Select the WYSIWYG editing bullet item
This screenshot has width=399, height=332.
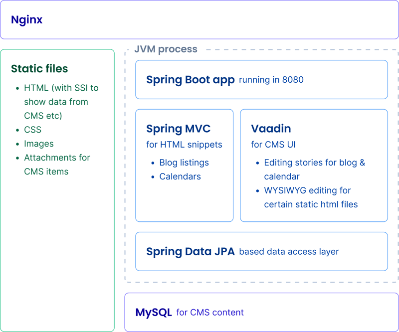[307, 190]
